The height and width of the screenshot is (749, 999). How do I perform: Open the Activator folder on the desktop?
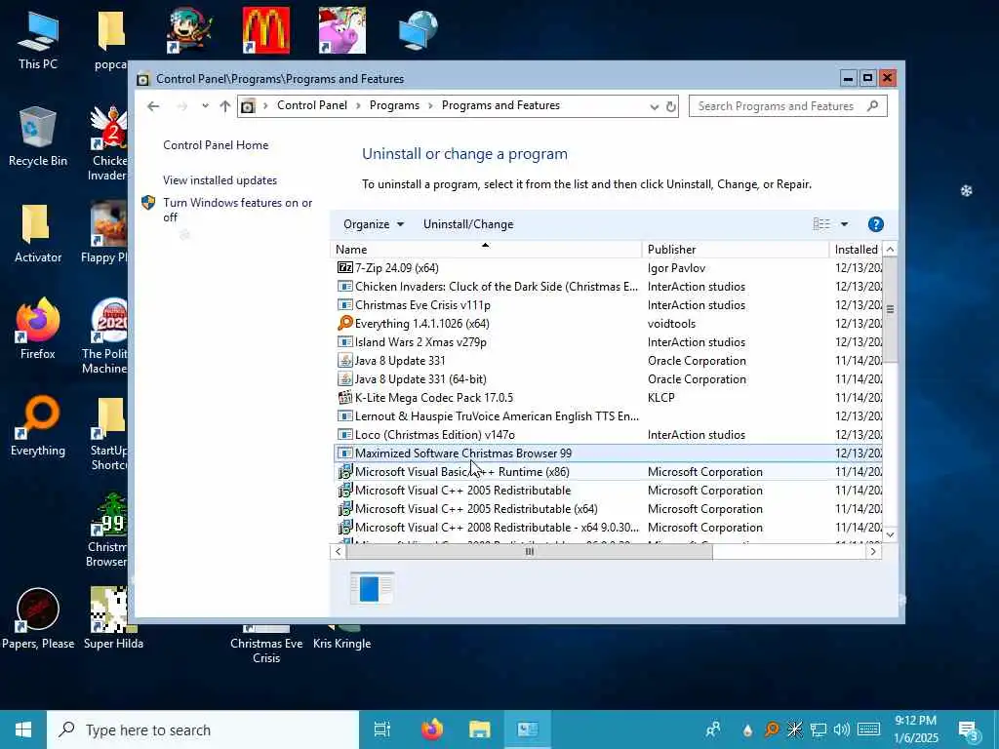point(38,233)
